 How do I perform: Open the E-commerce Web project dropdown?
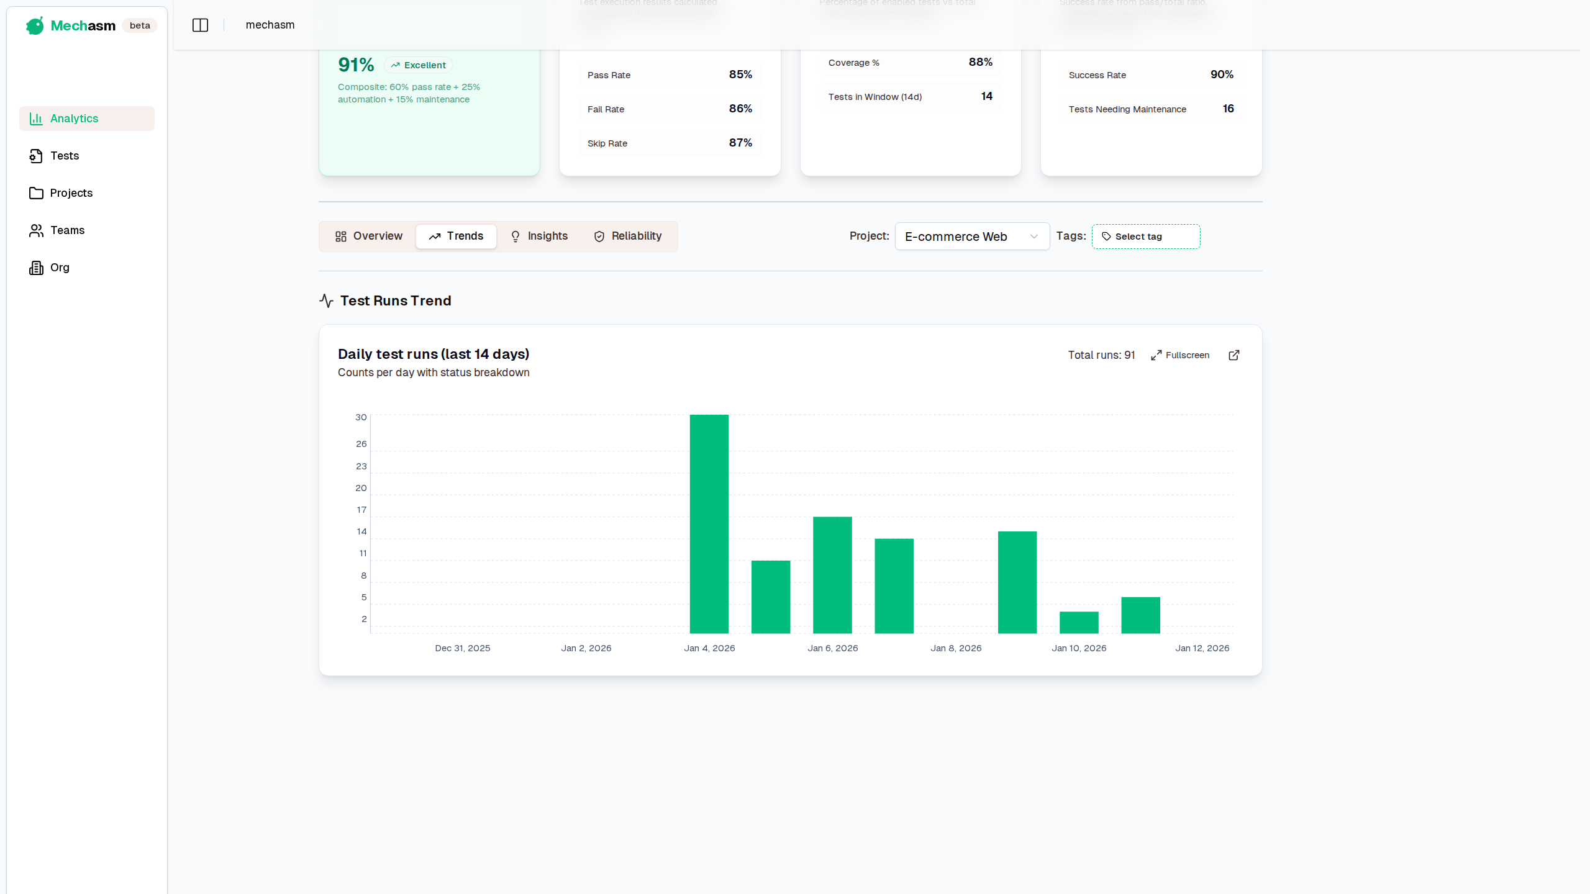[972, 237]
